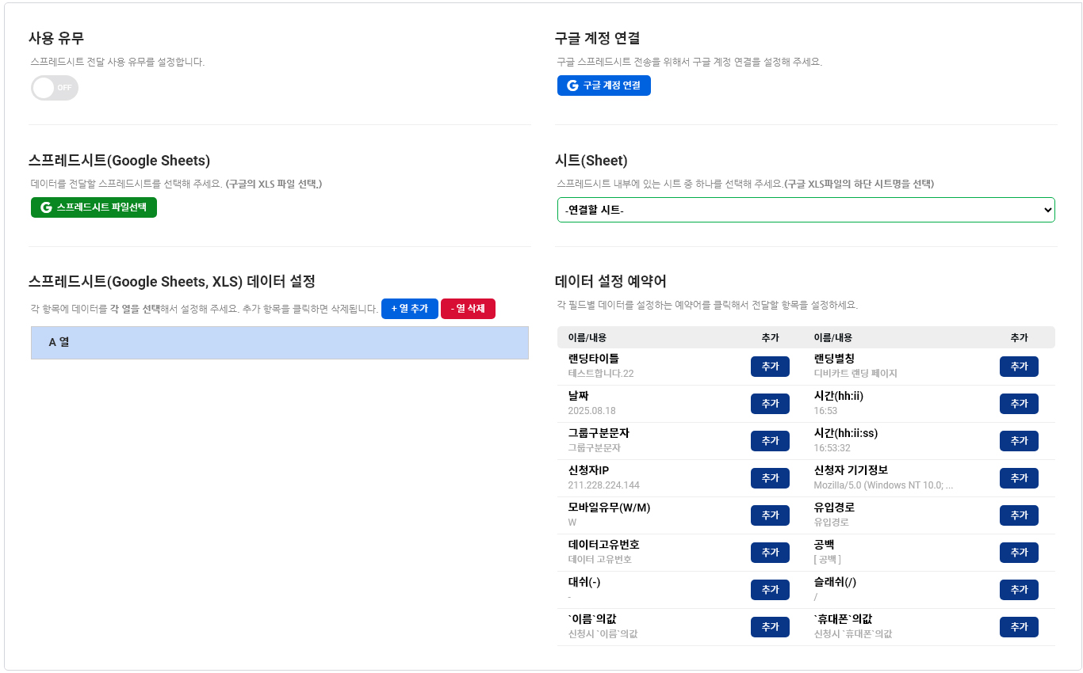Add the 시간(hh:ii:ss) reserved word
The image size is (1083, 673).
(x=1018, y=441)
